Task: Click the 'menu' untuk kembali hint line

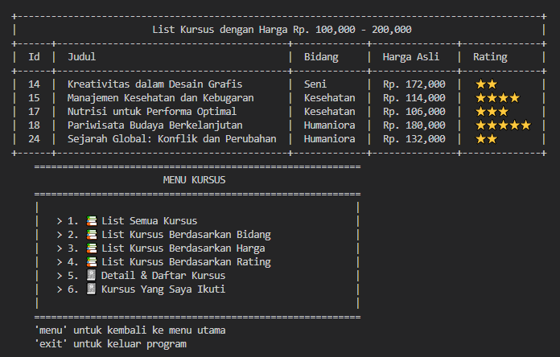Action: click(130, 330)
